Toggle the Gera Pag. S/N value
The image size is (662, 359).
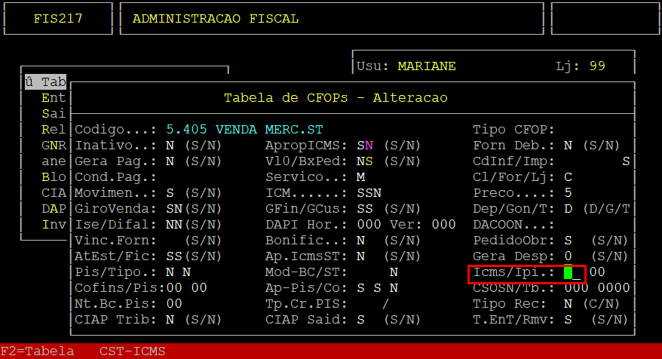point(170,161)
